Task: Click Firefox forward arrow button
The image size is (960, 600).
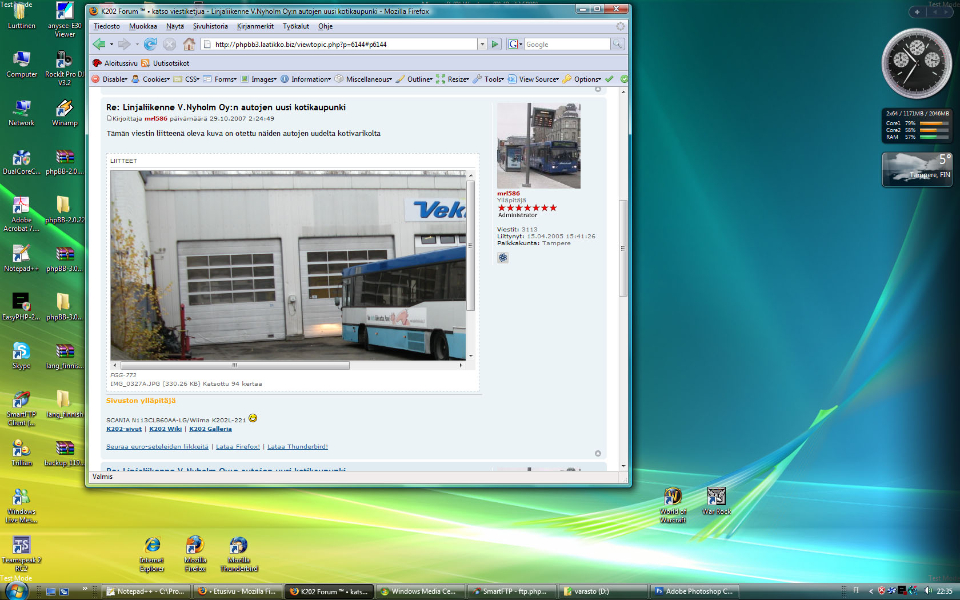Action: click(x=124, y=44)
